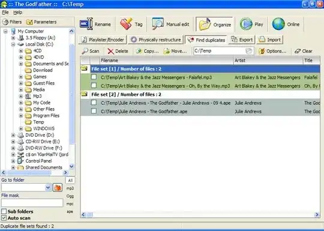Viewport: 324px width, 231px height.
Task: Check Julie Andrews - 09 4.ape checkbox
Action: click(94, 103)
